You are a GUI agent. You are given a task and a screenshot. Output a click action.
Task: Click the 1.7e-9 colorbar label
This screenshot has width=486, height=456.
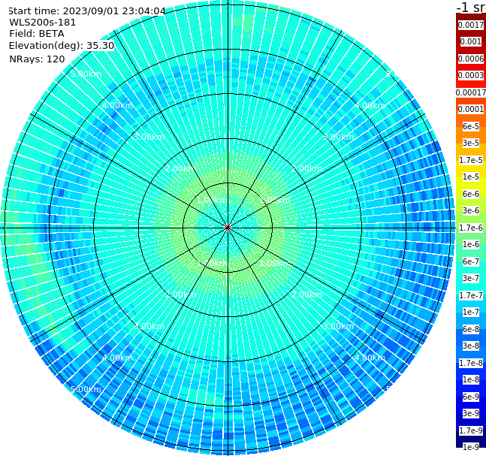471,430
